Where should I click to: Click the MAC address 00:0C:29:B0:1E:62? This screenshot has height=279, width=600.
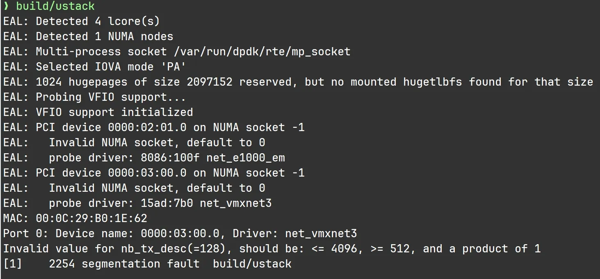click(91, 218)
